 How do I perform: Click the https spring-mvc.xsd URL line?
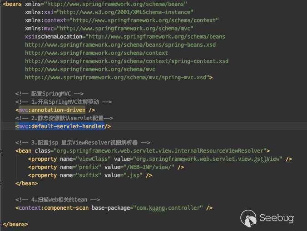117,77
